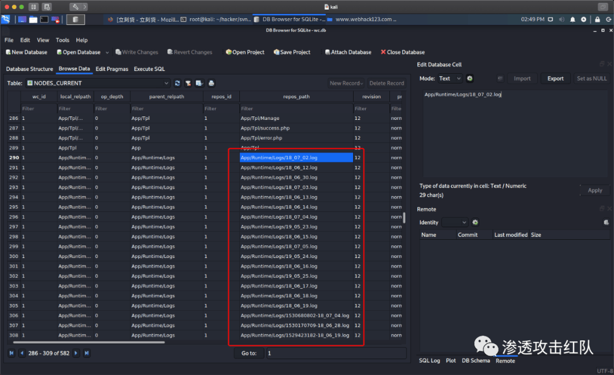Open the Identity dropdown in Remote panel

[x=455, y=222]
